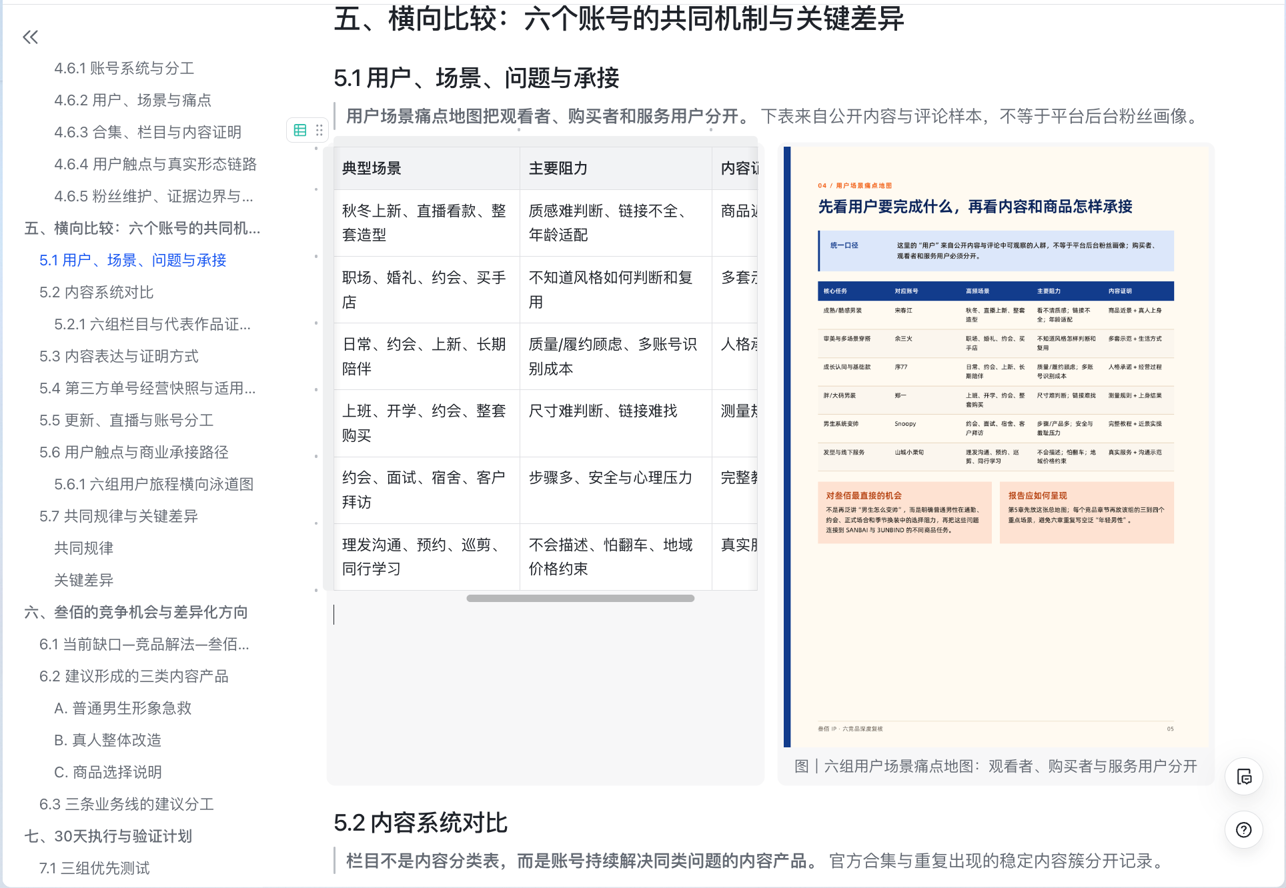Jump to 4.6.3 合集、栏目与内容证明
1286x888 pixels.
point(147,132)
